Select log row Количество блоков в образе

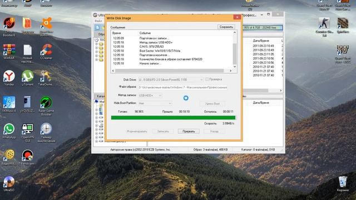[x=172, y=59]
